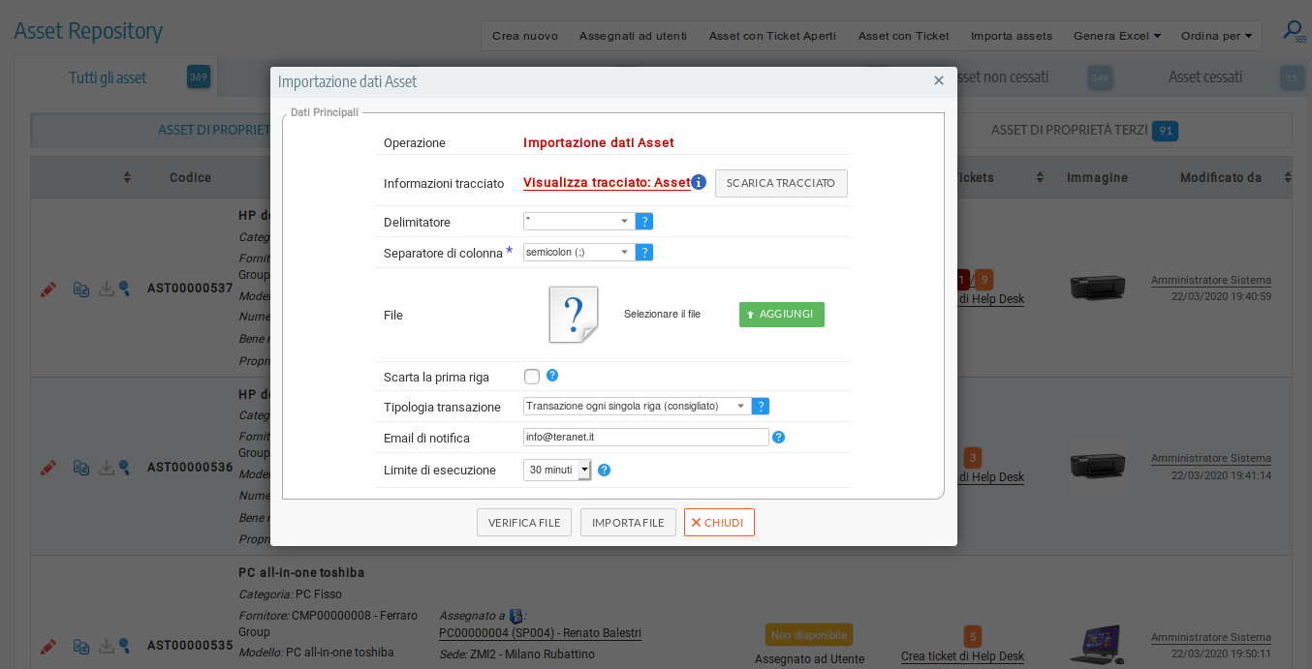The width and height of the screenshot is (1312, 669).
Task: Click the 91 badge on Asset di proprietà terzi
Action: (x=1165, y=131)
